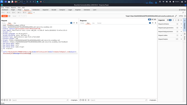Switch to Dashboard tab
The image size is (187, 105).
point(5,10)
